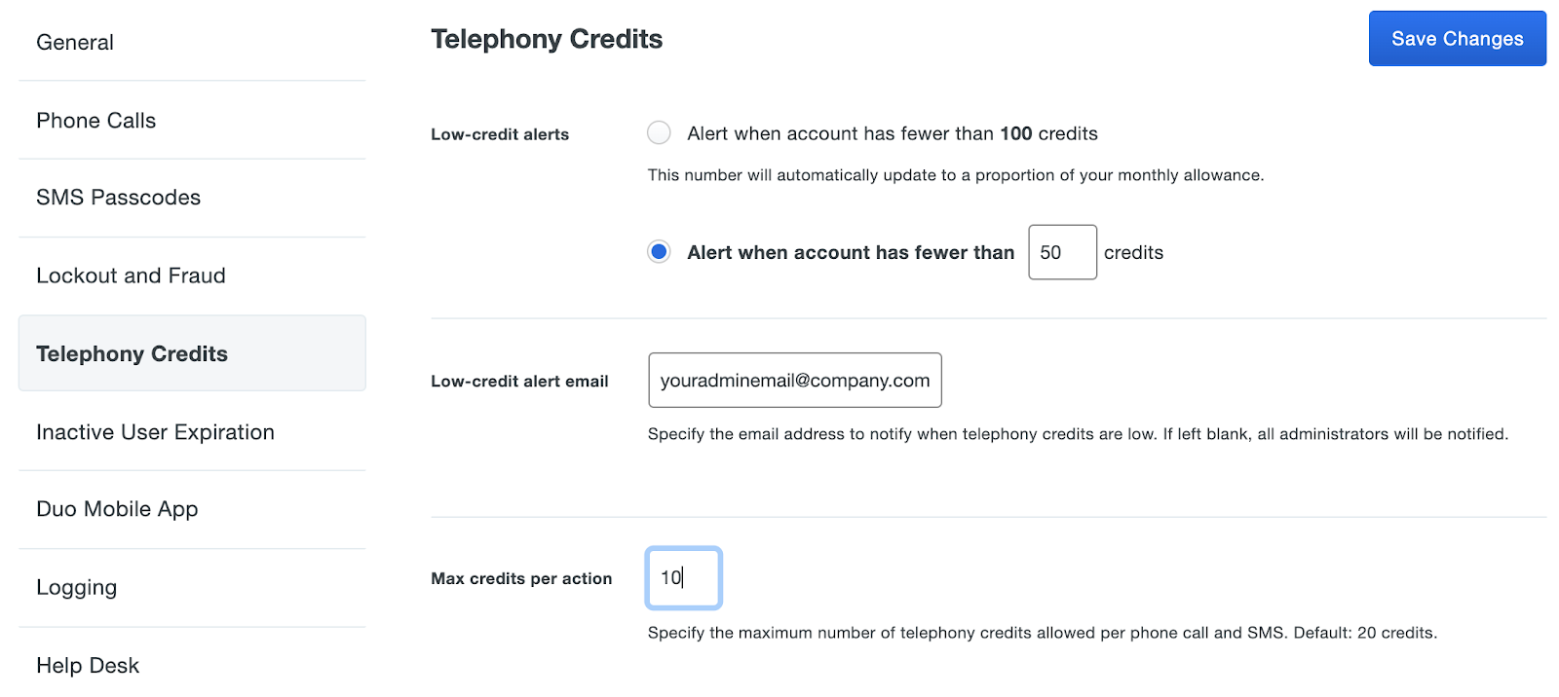
Task: Select Lockout and Fraud in sidebar
Action: pos(192,275)
